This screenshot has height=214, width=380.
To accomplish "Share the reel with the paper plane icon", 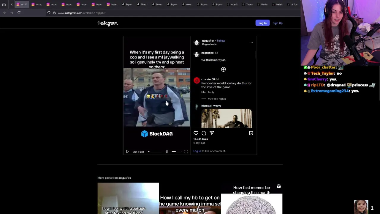I will tap(212, 133).
